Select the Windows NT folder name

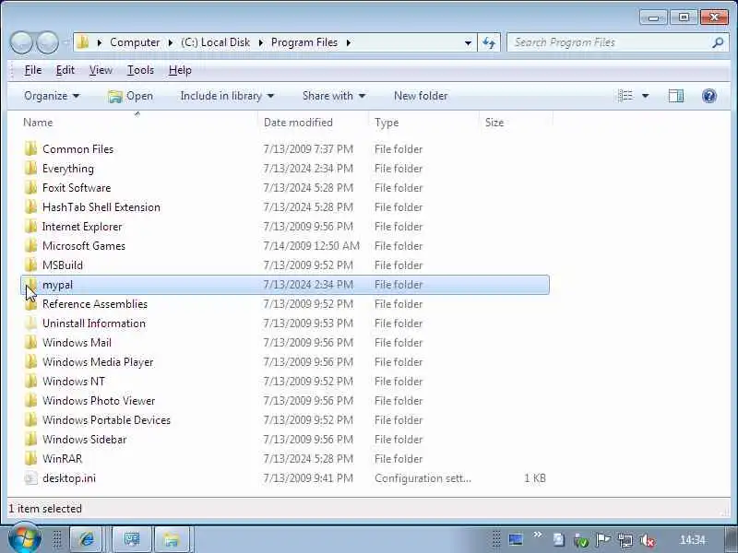[x=74, y=382]
